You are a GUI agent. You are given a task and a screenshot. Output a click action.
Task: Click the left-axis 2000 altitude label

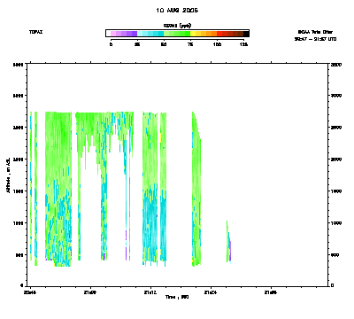click(18, 159)
